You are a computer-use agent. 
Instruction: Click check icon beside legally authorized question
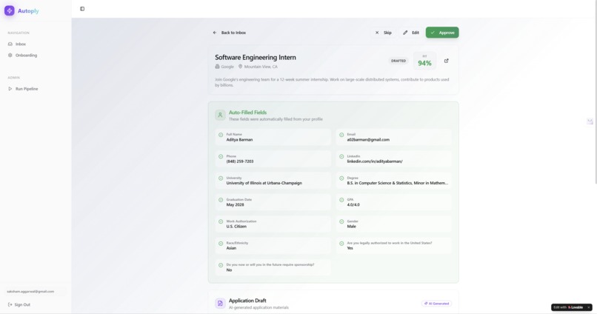(x=341, y=243)
